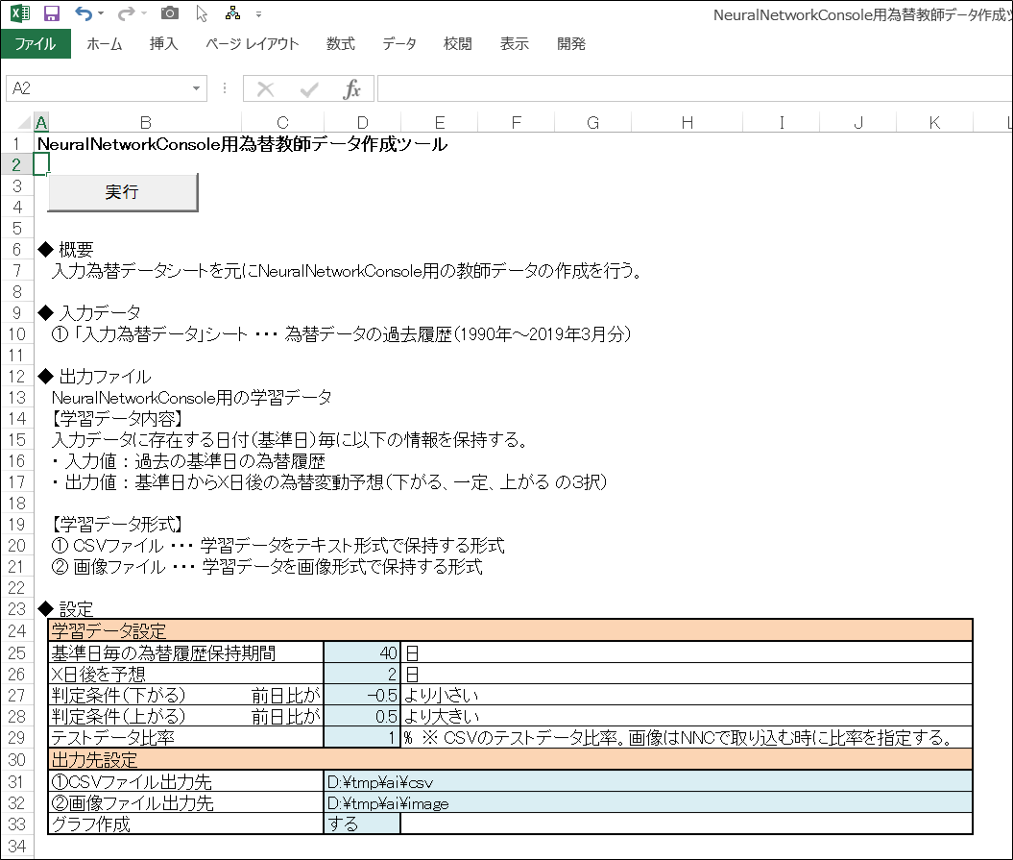
Task: Click the 出力先設定 header row
Action: click(x=511, y=759)
